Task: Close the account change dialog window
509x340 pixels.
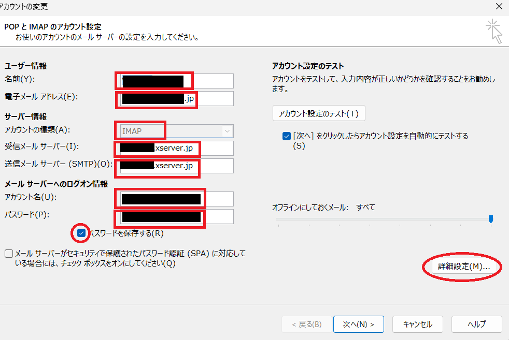Action: click(498, 7)
